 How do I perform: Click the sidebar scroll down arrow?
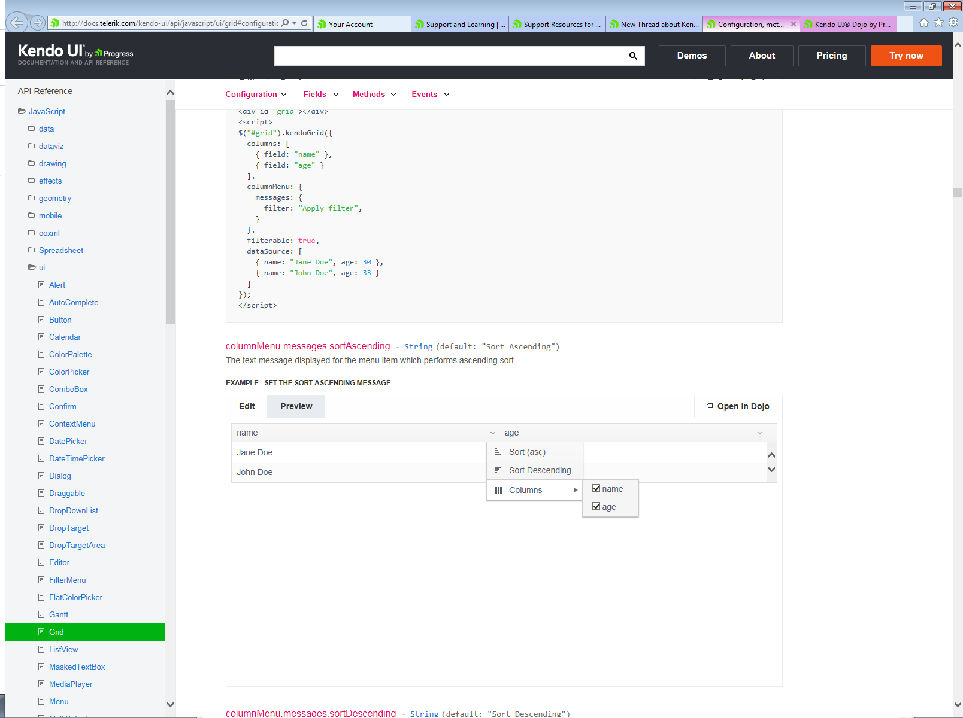pyautogui.click(x=170, y=704)
